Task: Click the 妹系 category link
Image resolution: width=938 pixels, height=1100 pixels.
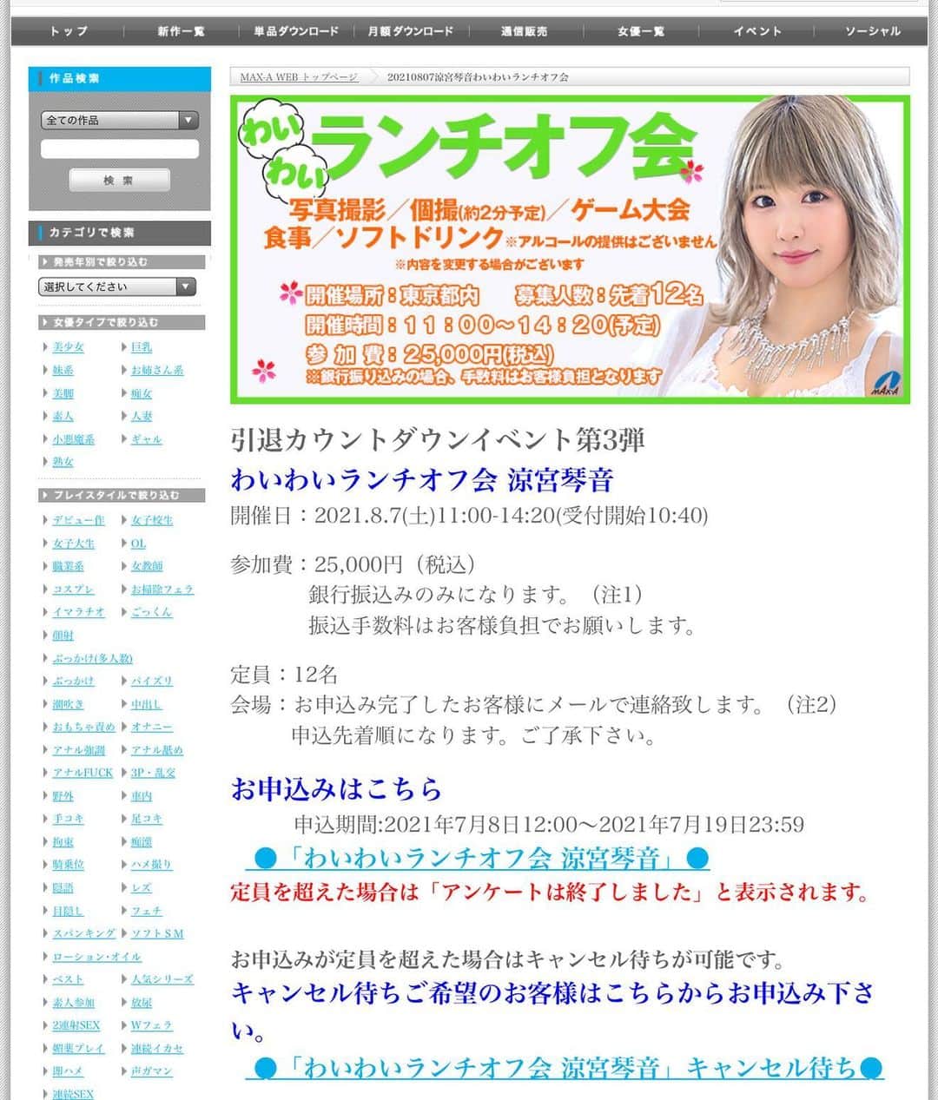Action: pyautogui.click(x=63, y=370)
